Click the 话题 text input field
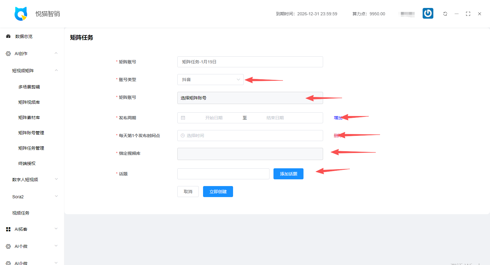Viewport: 490px width, 265px height. [x=223, y=174]
